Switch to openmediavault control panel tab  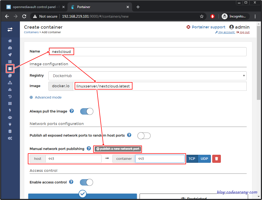[36, 7]
